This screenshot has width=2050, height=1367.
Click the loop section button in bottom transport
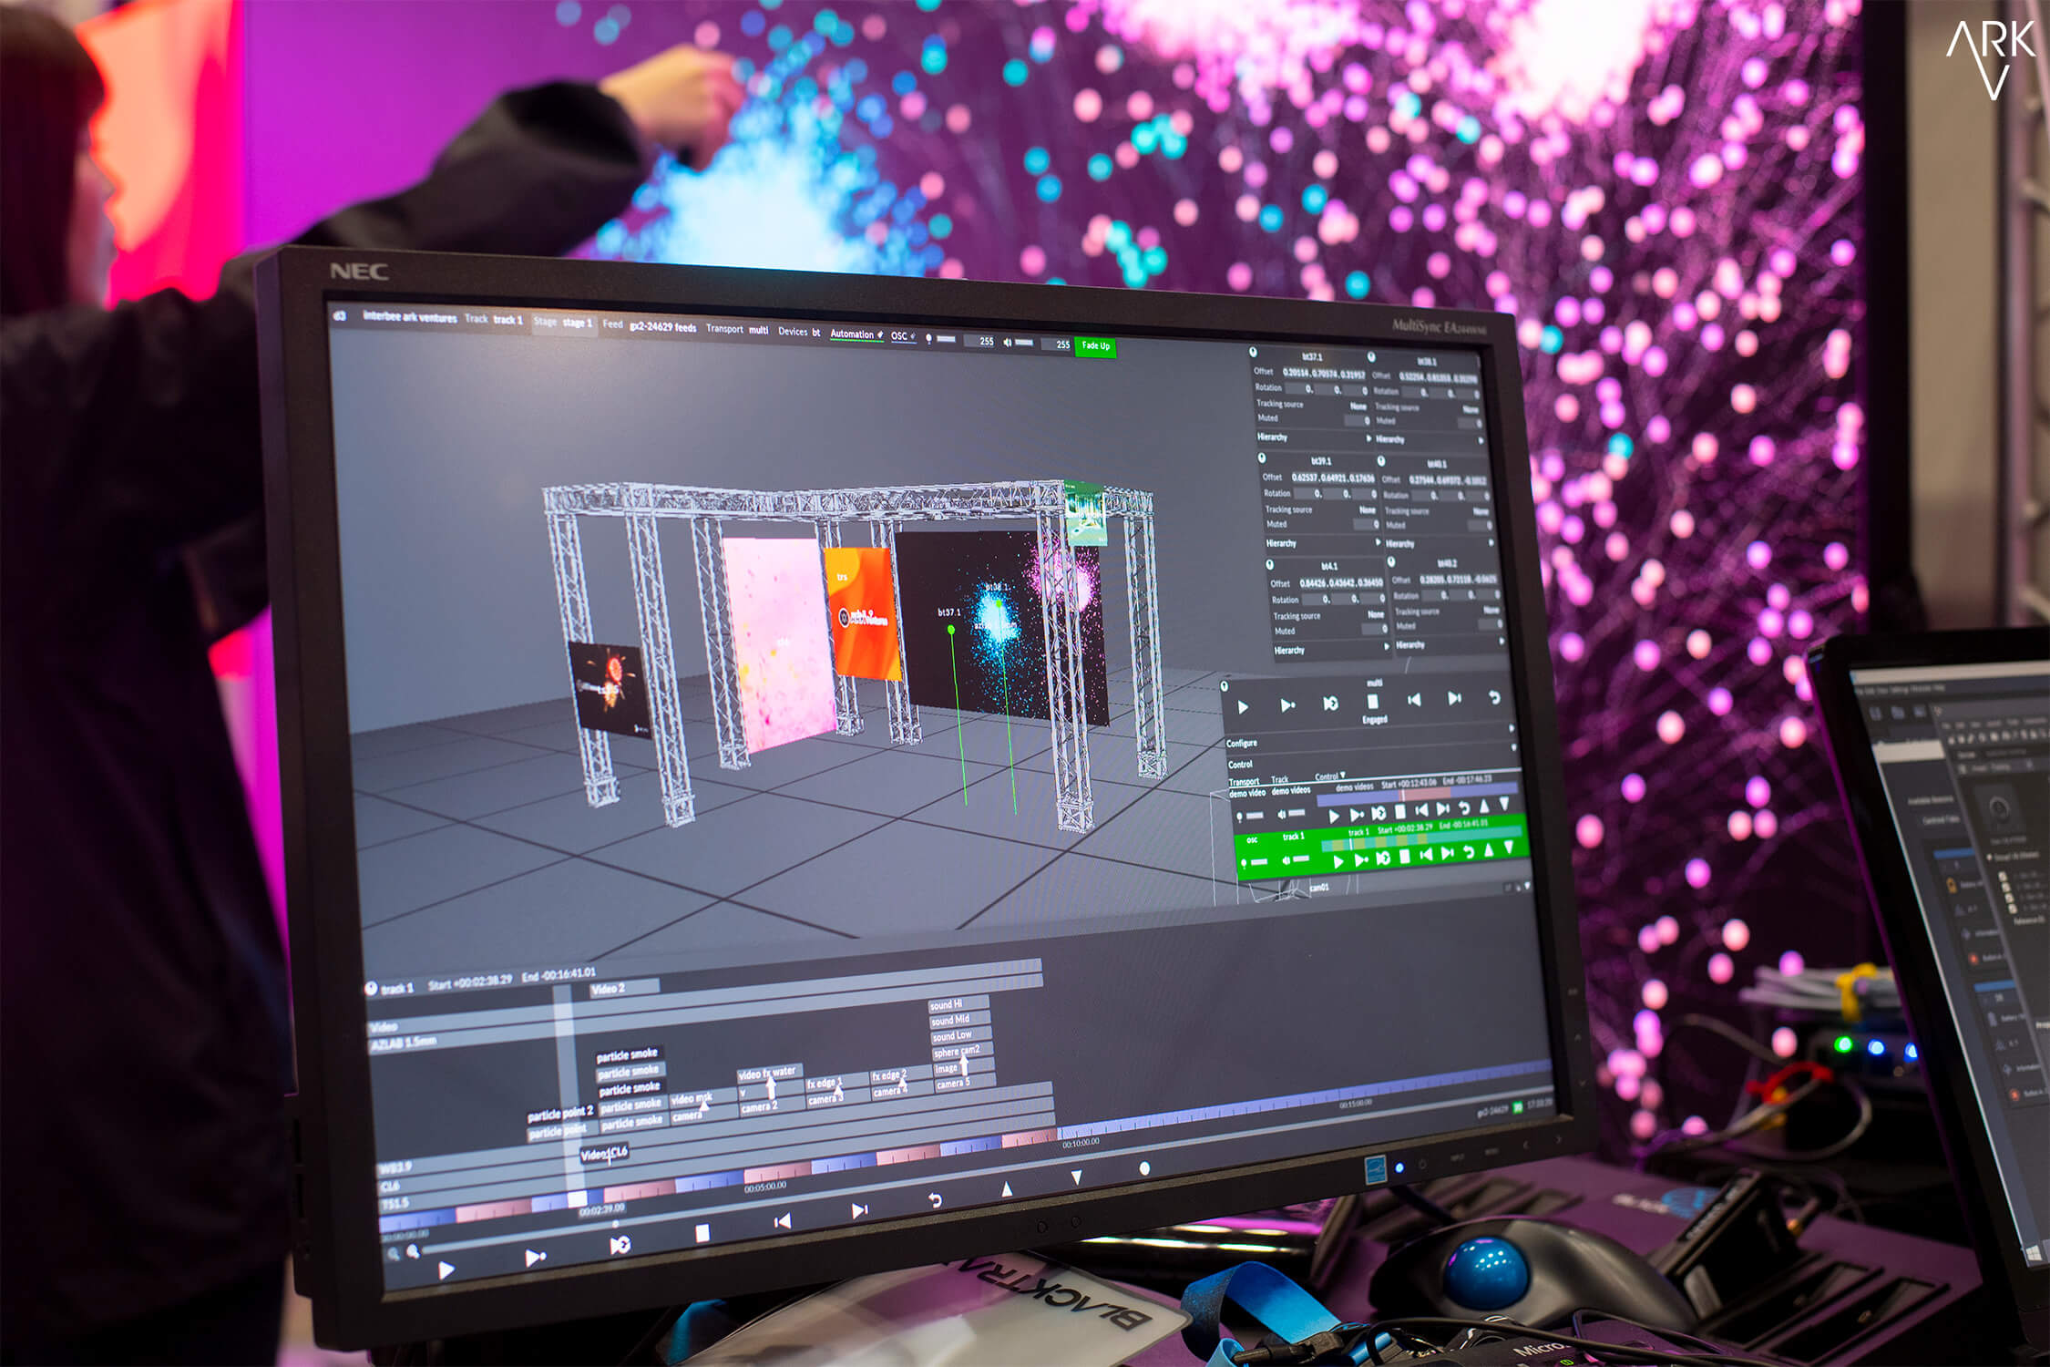(620, 1244)
